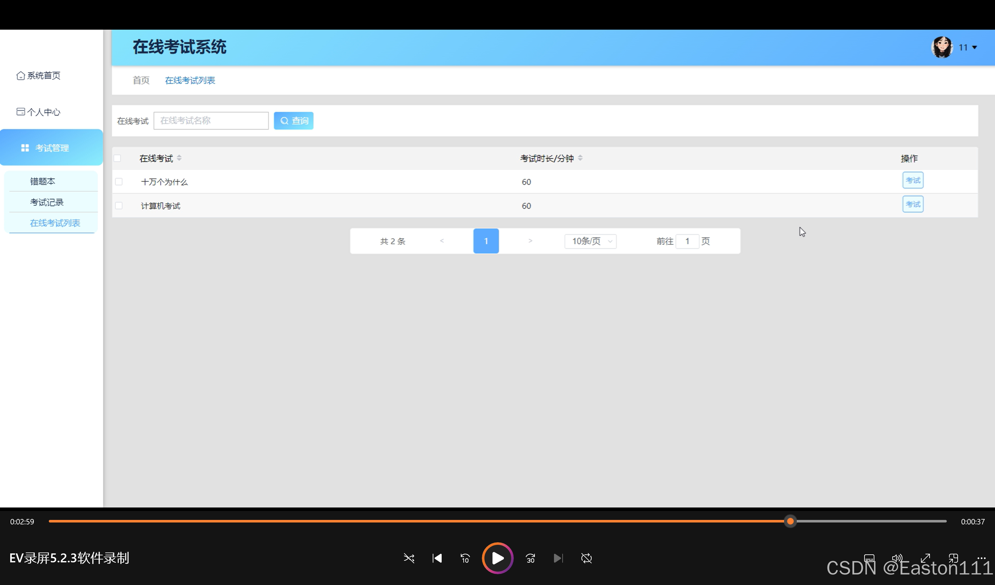Open the user avatar in the header
The height and width of the screenshot is (585, 995).
coord(942,48)
